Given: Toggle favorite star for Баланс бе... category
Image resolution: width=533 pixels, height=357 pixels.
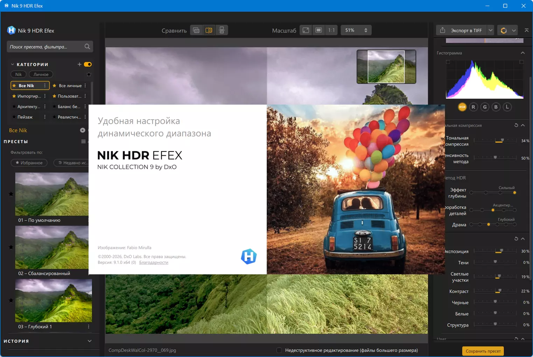Looking at the screenshot, I should [54, 106].
